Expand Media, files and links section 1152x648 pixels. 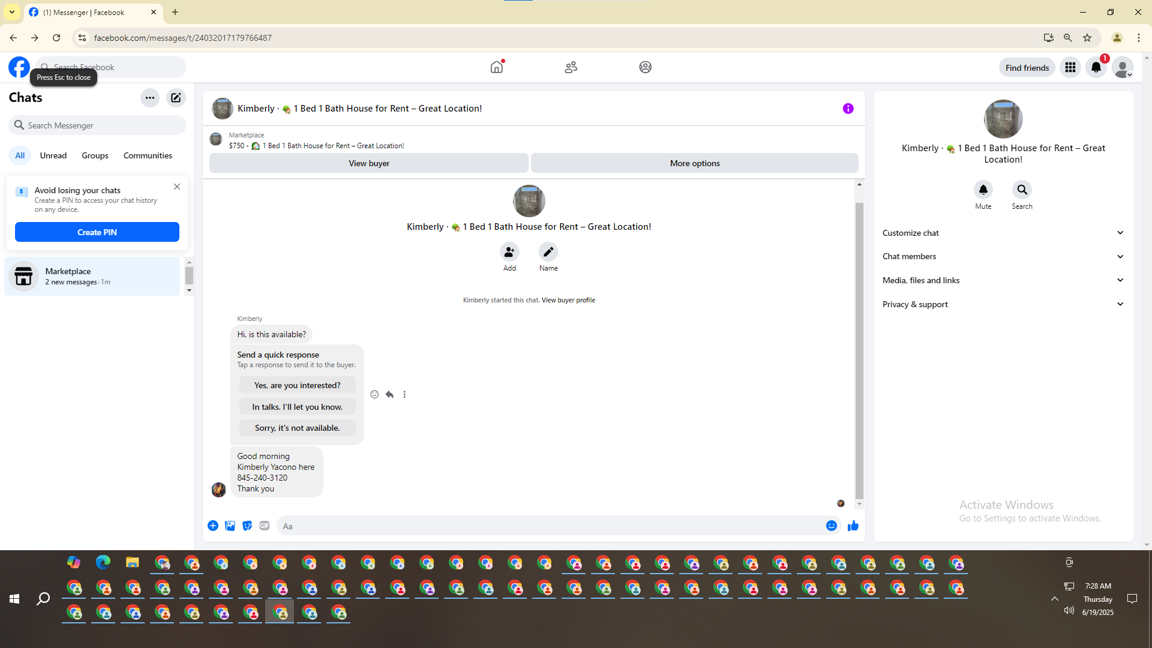click(x=1003, y=280)
